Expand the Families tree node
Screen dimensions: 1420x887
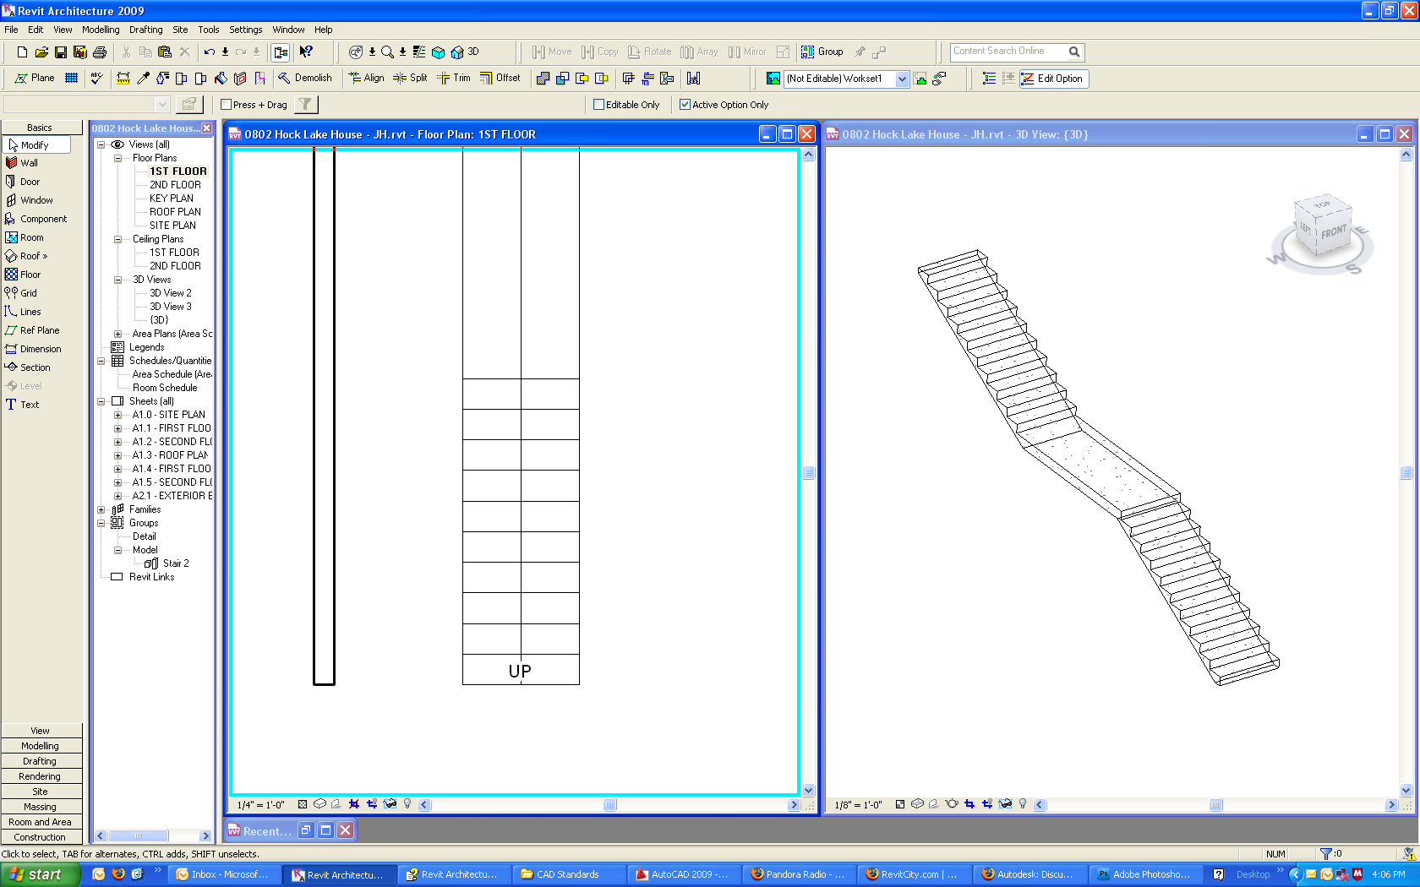click(x=101, y=509)
